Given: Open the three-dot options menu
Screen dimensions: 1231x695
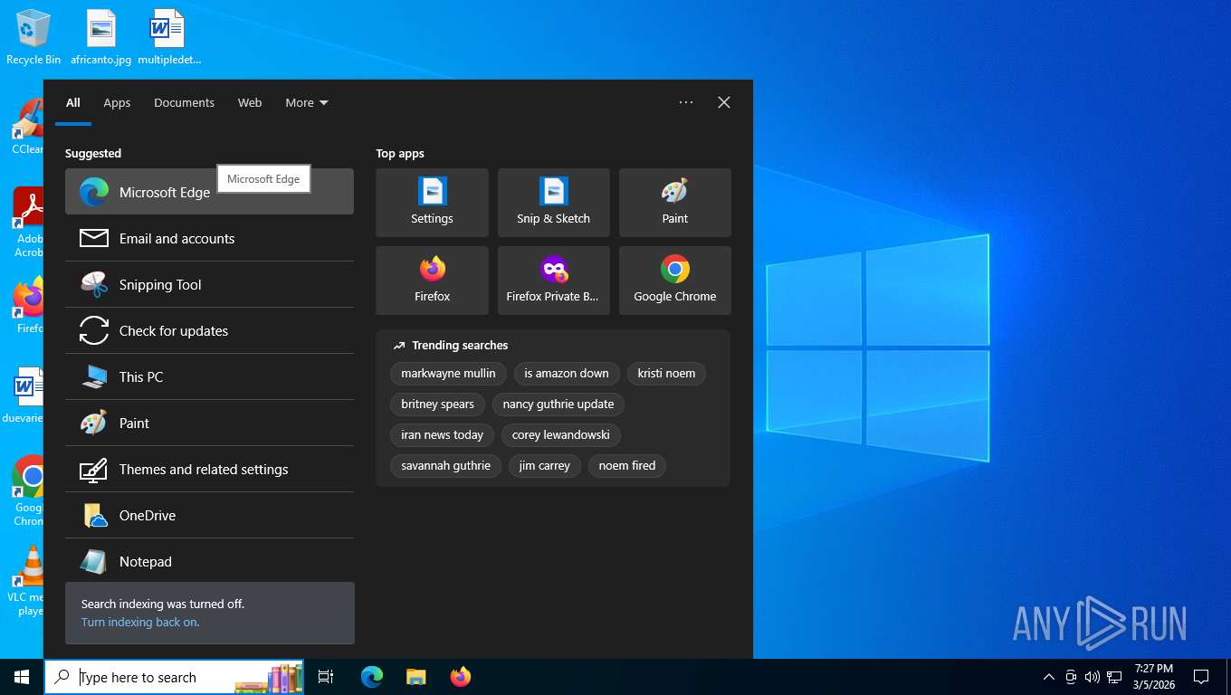Looking at the screenshot, I should 686,102.
